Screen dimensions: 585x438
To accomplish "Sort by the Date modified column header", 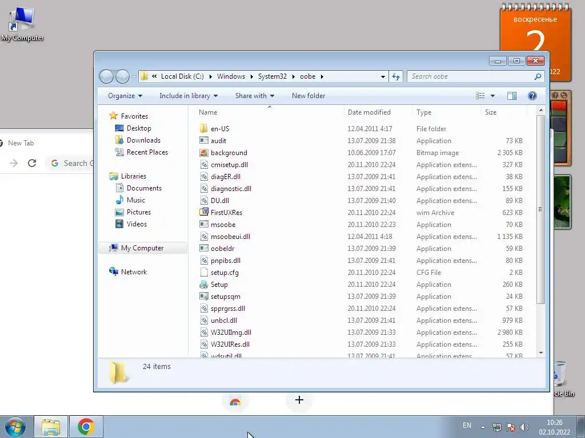I will tap(378, 112).
